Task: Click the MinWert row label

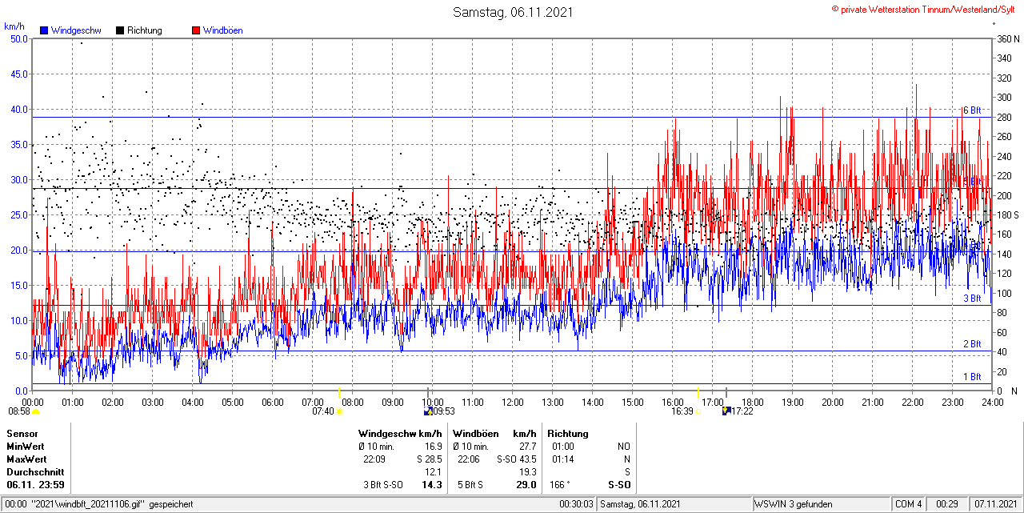Action: pyautogui.click(x=25, y=447)
